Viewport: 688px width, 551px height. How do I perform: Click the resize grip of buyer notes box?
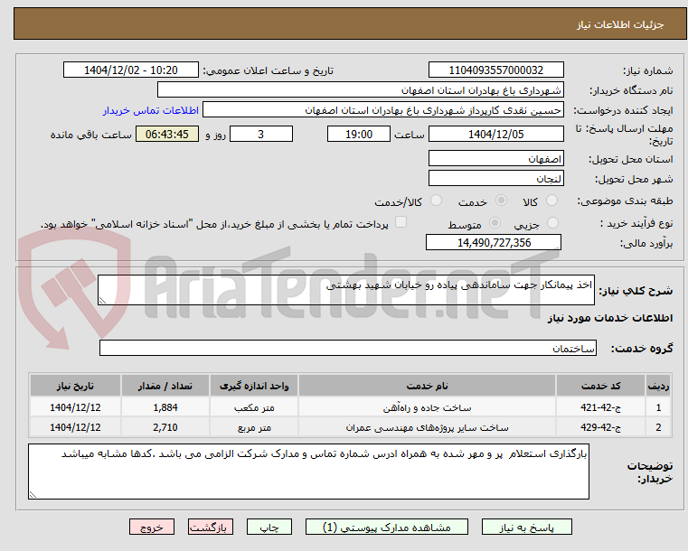(33, 494)
